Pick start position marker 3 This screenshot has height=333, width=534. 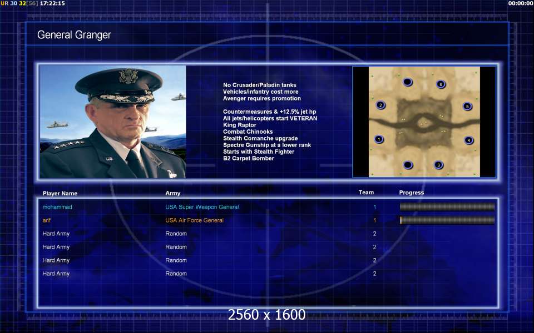click(438, 165)
